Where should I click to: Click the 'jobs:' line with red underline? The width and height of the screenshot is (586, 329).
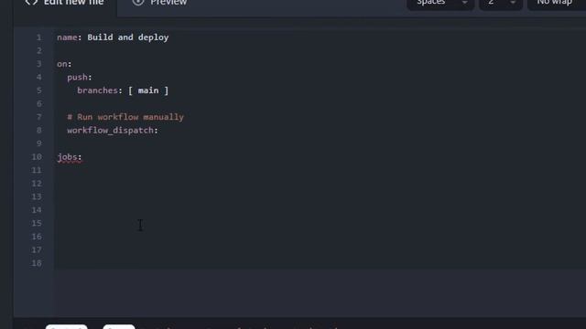click(x=70, y=157)
